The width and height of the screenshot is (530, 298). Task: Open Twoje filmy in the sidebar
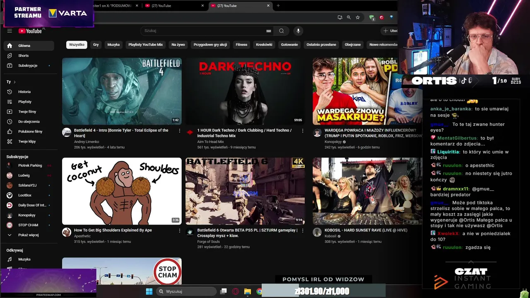[29, 111]
